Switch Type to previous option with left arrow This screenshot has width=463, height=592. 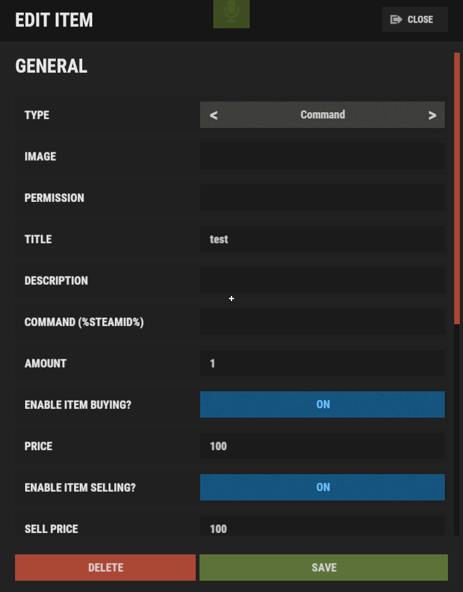coord(214,115)
